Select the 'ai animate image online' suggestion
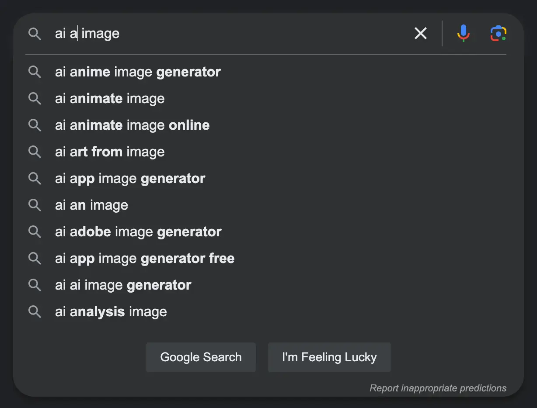The image size is (537, 408). click(x=131, y=125)
